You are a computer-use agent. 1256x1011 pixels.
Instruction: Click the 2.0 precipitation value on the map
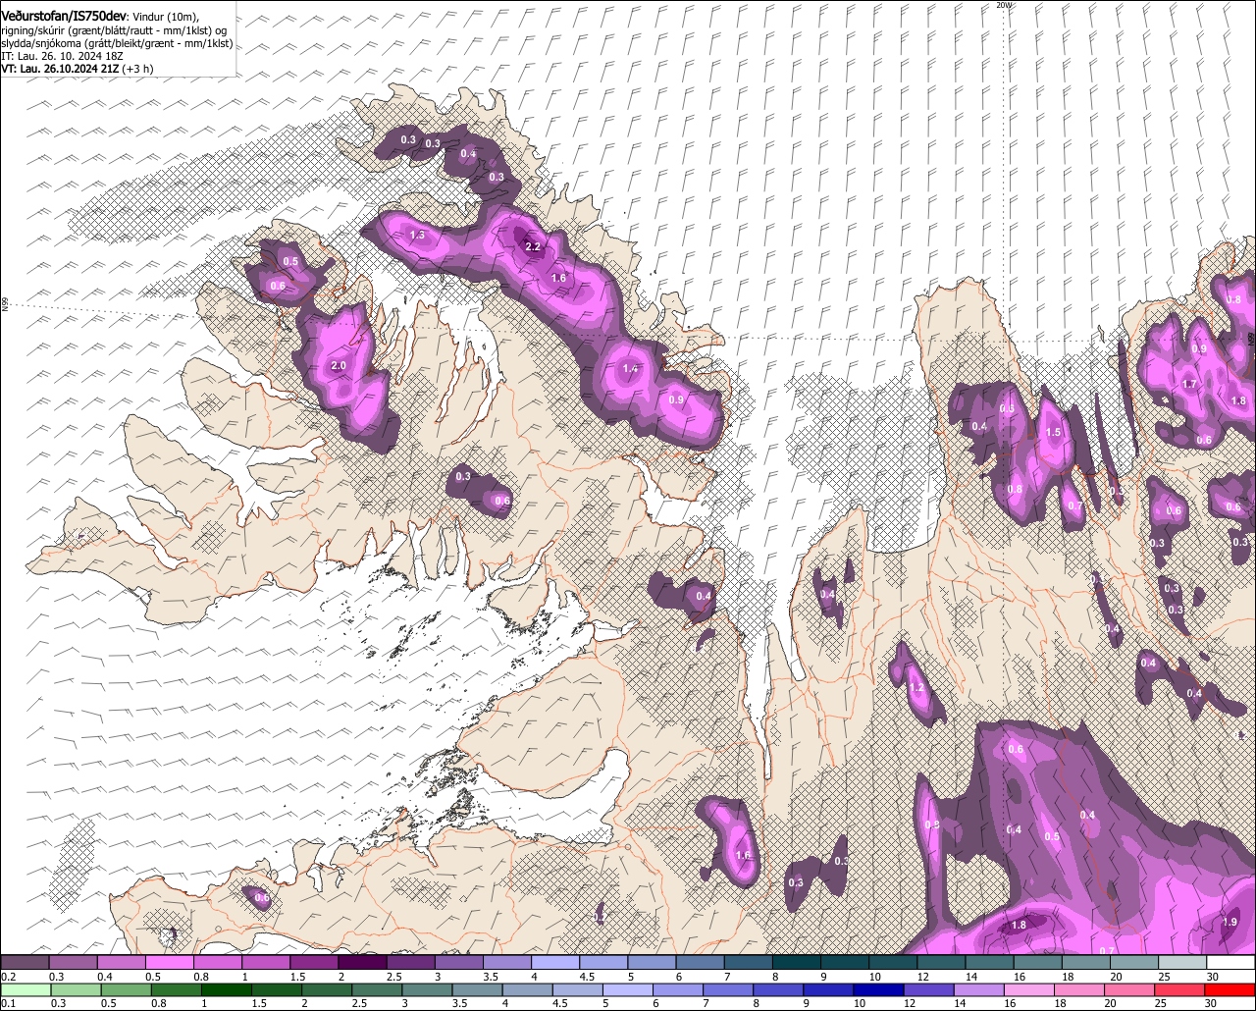pyautogui.click(x=339, y=366)
